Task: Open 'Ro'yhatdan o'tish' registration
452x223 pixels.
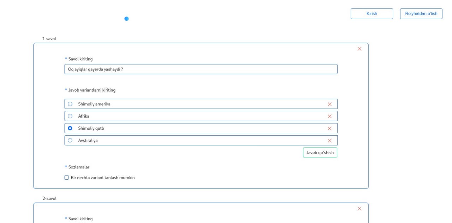Action: click(x=421, y=14)
